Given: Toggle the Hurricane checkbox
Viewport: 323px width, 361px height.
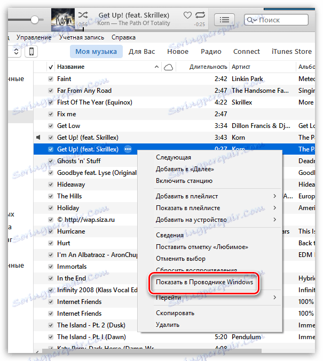Looking at the screenshot, I should coord(51,231).
